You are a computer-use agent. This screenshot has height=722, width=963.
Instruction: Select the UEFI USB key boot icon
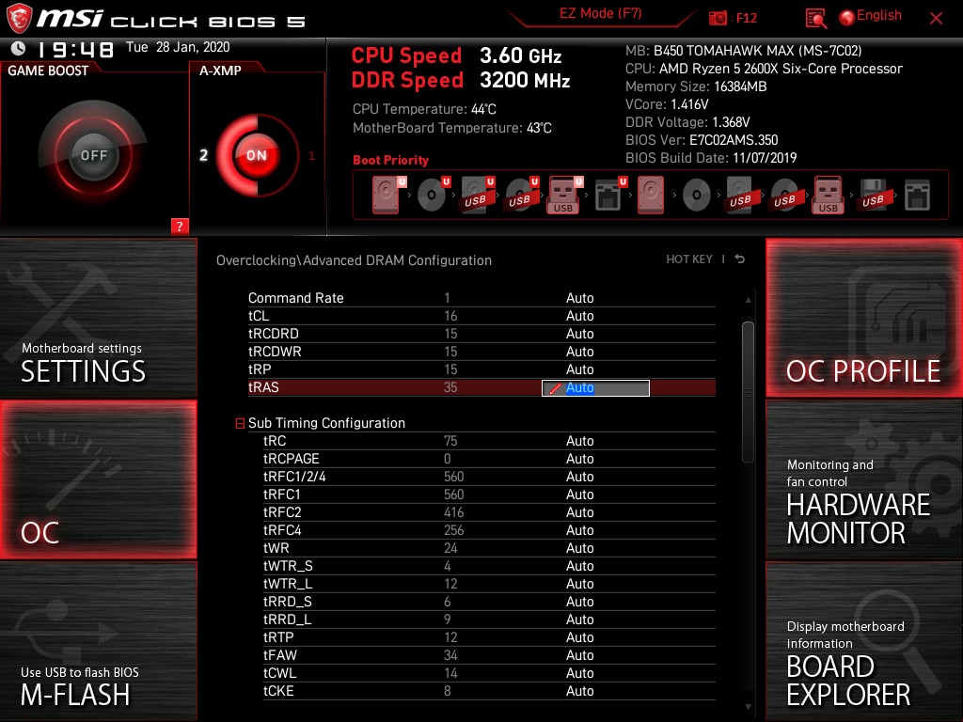(564, 195)
